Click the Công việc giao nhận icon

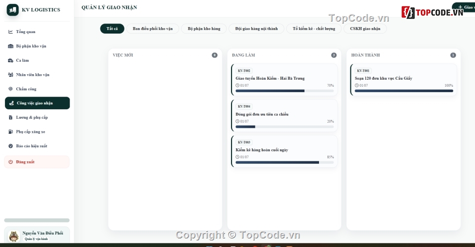click(x=11, y=103)
